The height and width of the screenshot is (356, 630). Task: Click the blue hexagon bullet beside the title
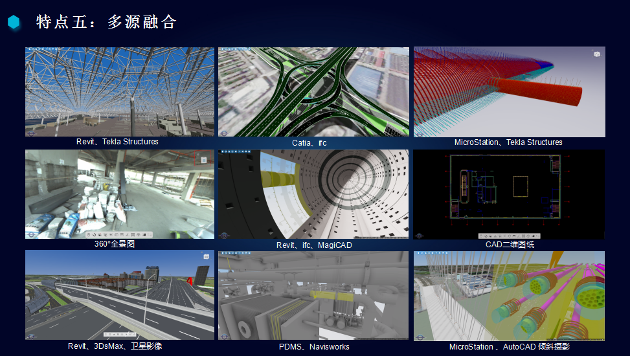[x=14, y=22]
